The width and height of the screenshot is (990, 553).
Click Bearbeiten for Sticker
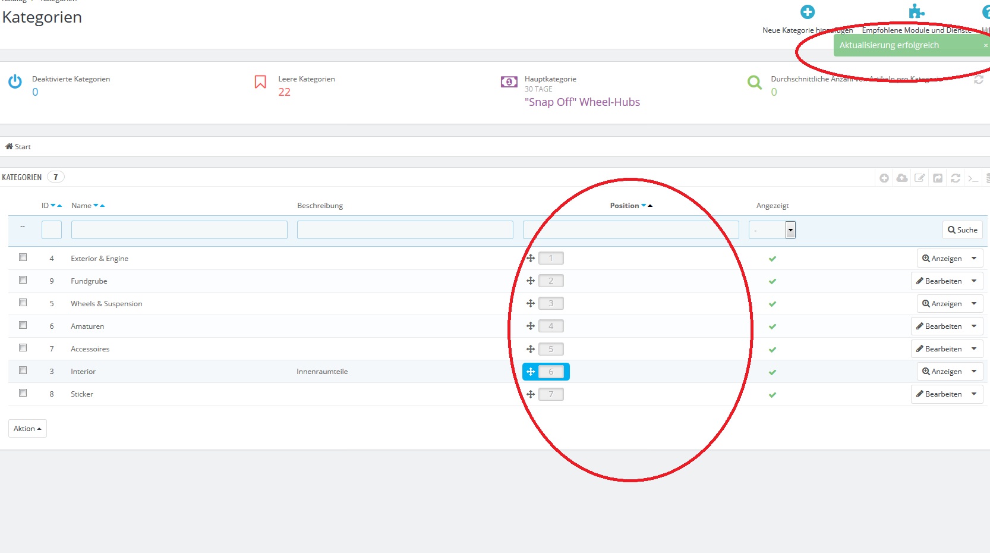939,394
